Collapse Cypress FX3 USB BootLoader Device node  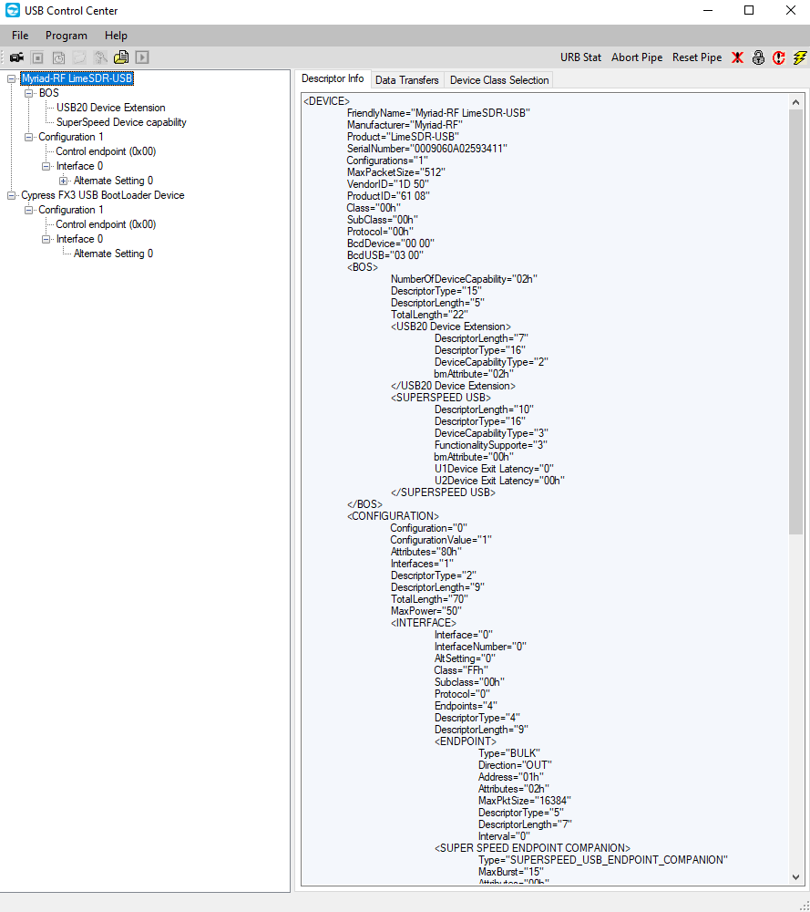11,195
